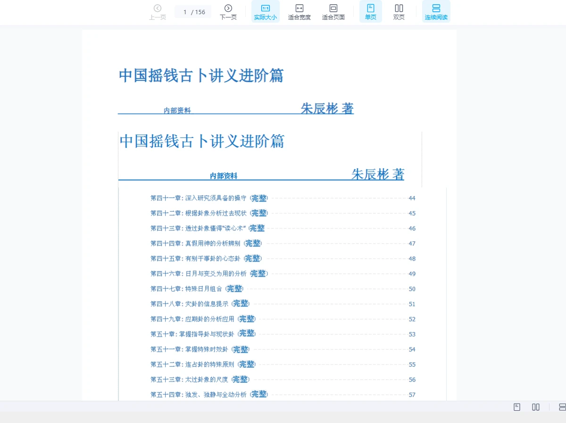Select double page icon in bottom status bar

point(536,407)
